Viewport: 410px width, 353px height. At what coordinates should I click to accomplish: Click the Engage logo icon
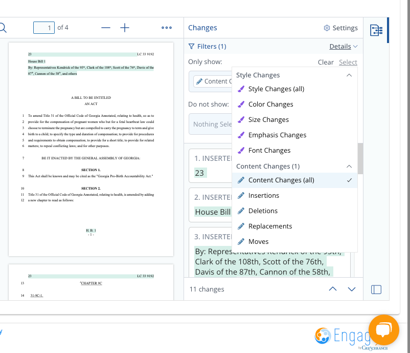tap(323, 336)
